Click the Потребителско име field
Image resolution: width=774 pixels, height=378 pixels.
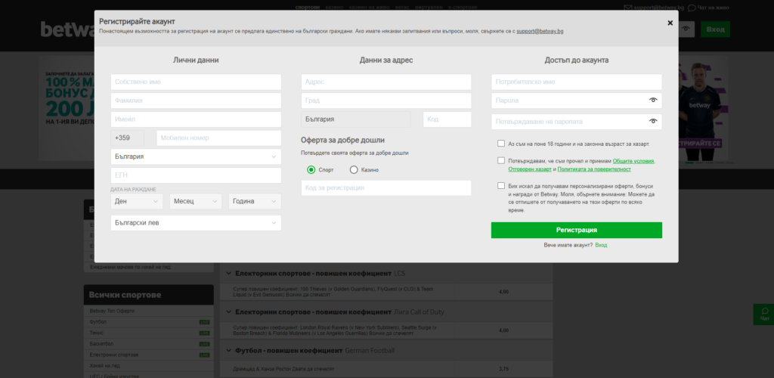pyautogui.click(x=577, y=82)
